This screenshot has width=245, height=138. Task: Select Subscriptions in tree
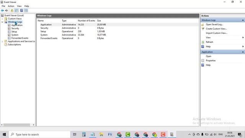[x=15, y=44]
